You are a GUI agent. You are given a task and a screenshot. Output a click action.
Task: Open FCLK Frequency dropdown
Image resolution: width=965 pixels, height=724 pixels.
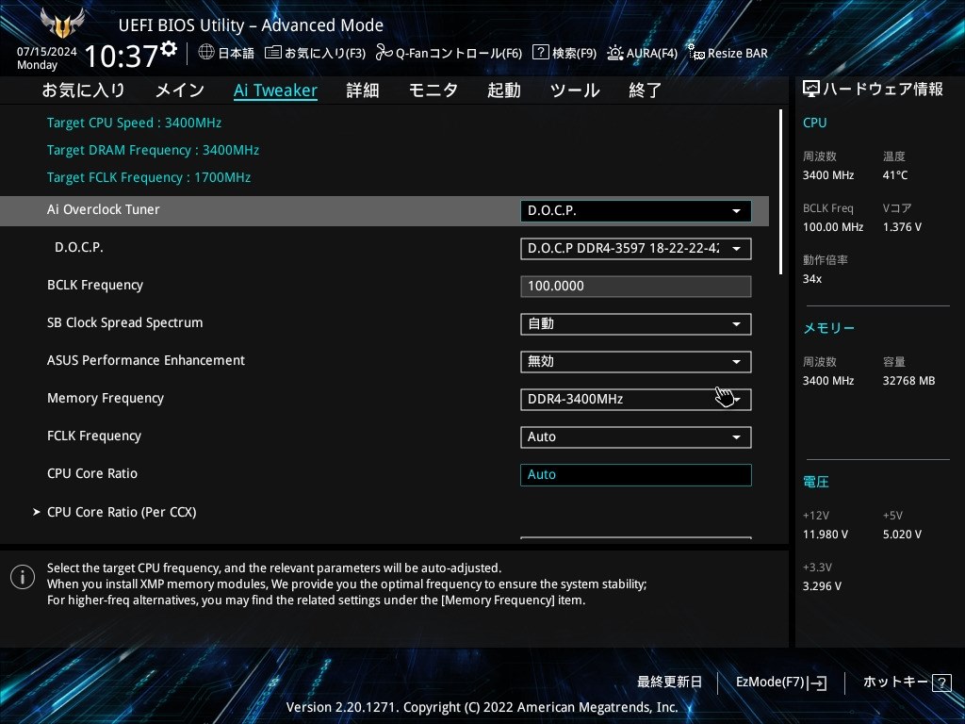coord(636,437)
